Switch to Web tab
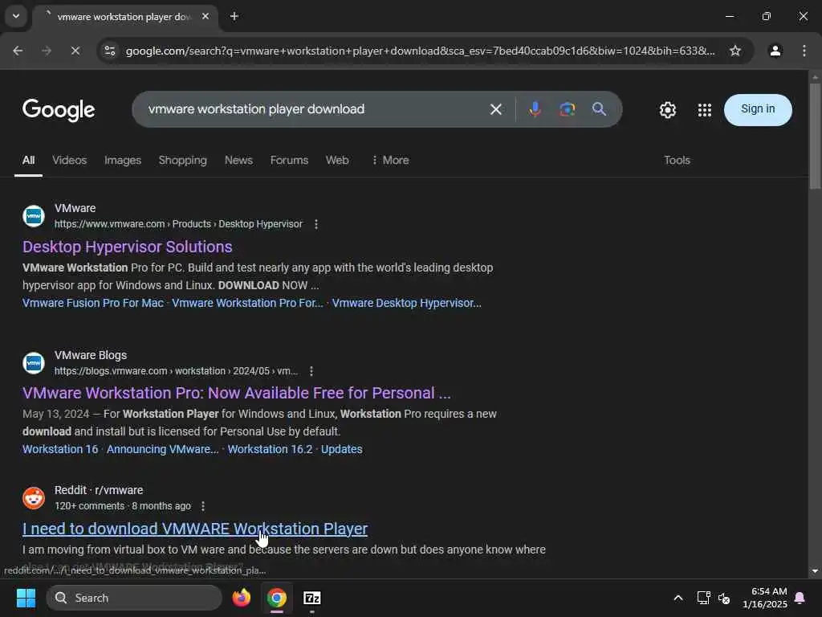 [x=337, y=160]
